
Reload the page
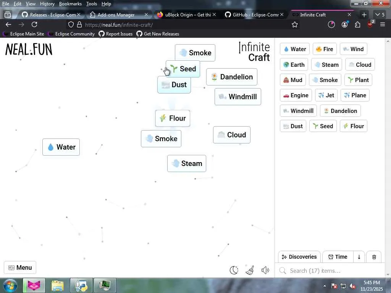click(x=34, y=24)
